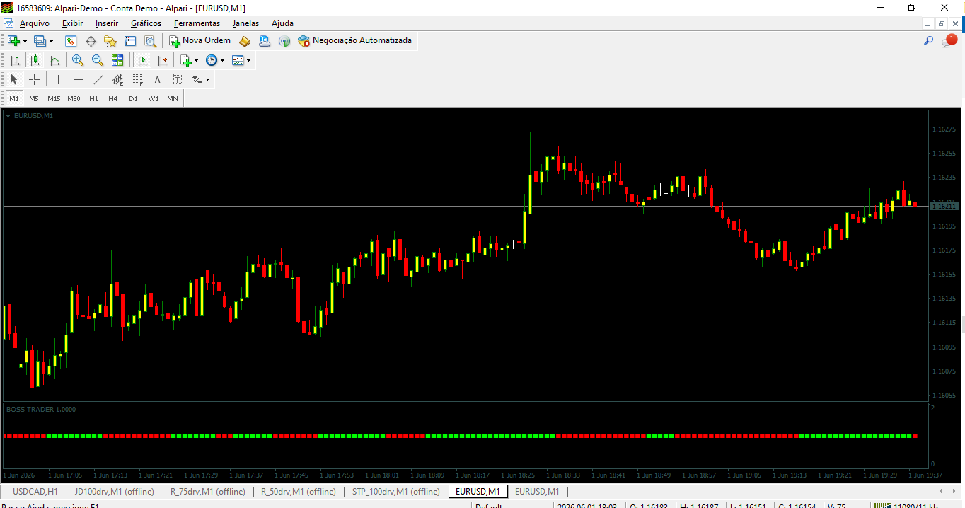Select the trendline drawing tool

tap(98, 79)
